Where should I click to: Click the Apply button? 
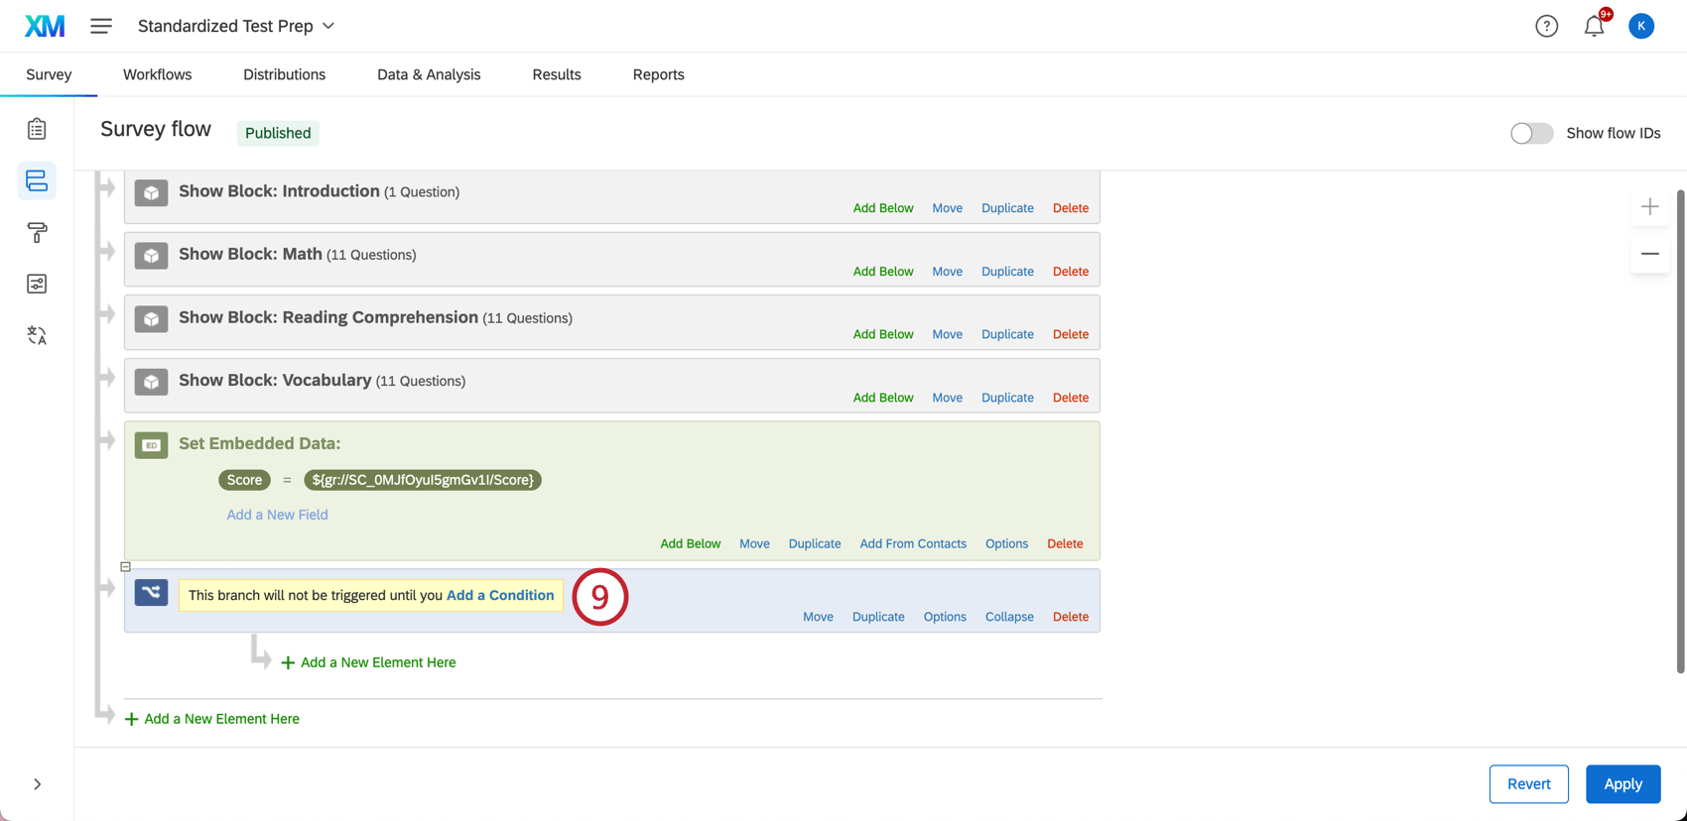1622,783
